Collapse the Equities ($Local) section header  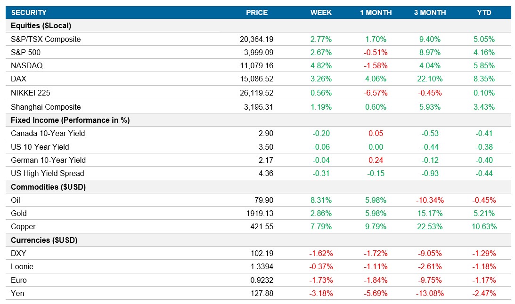pyautogui.click(x=42, y=26)
